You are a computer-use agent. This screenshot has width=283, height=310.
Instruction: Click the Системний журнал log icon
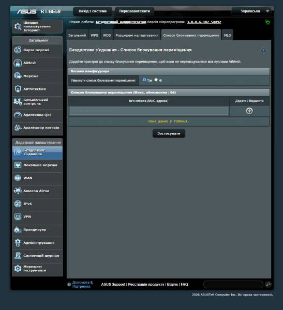[x=18, y=256]
